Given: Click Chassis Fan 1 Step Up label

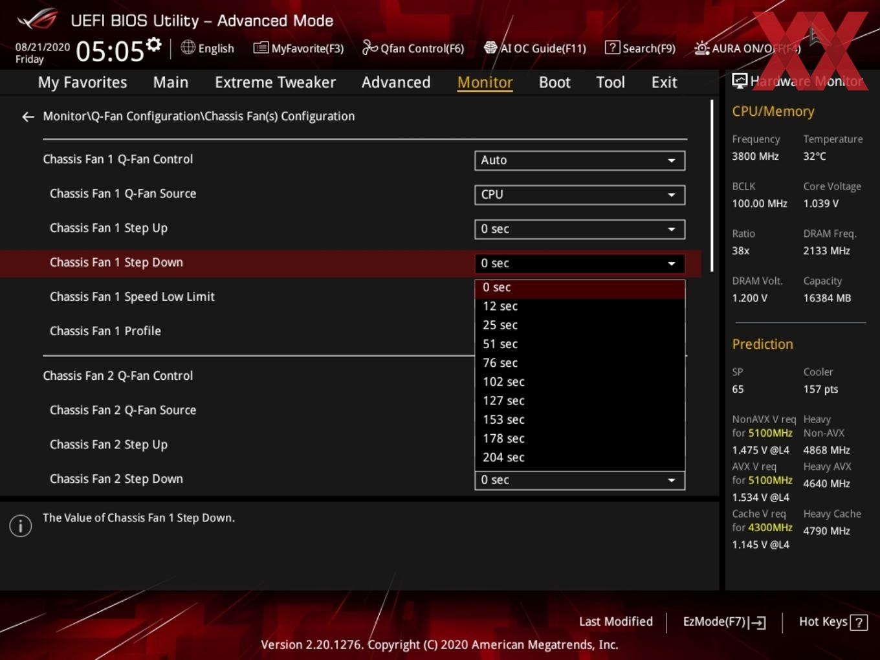Looking at the screenshot, I should click(x=109, y=228).
